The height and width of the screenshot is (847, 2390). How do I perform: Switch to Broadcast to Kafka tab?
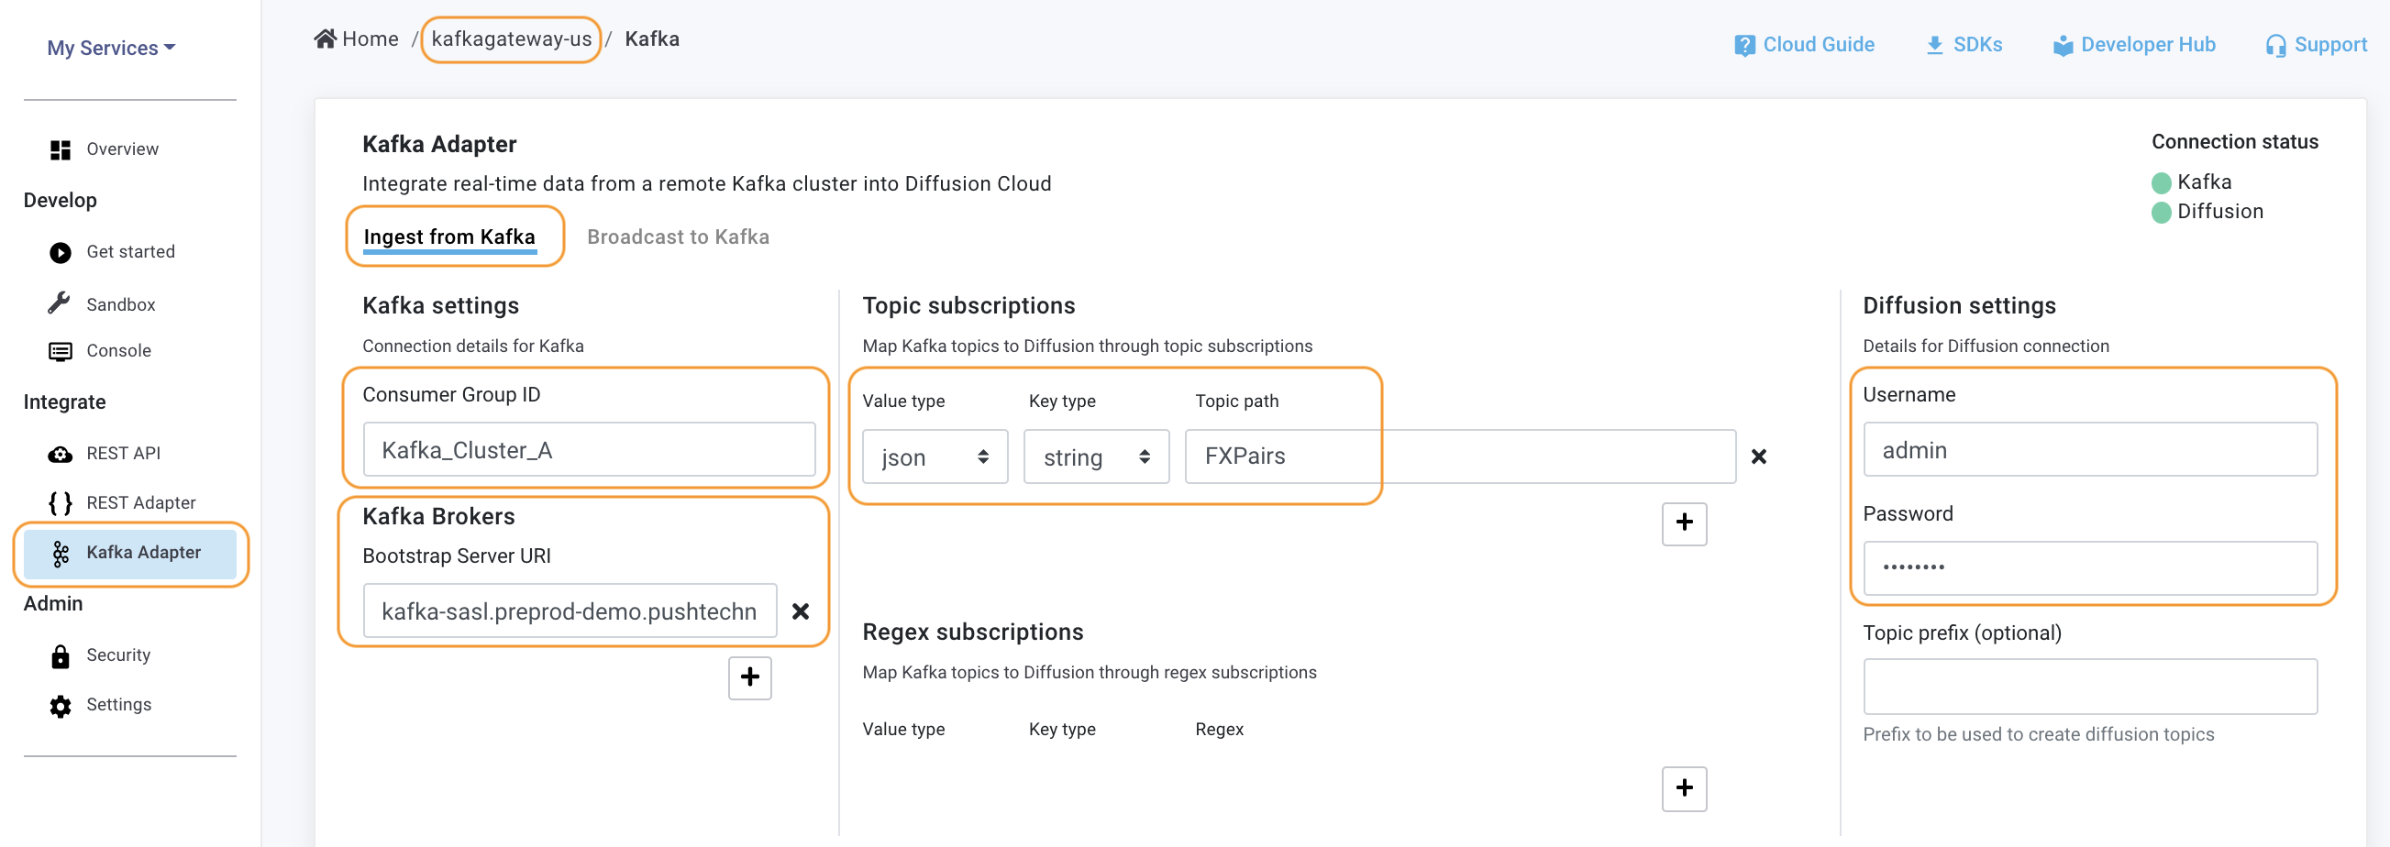[x=678, y=236]
